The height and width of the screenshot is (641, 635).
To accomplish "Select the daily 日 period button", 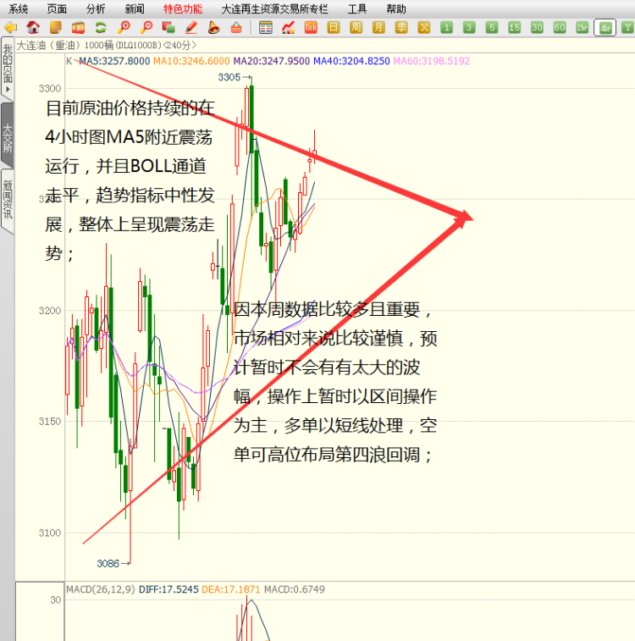I will point(334,28).
